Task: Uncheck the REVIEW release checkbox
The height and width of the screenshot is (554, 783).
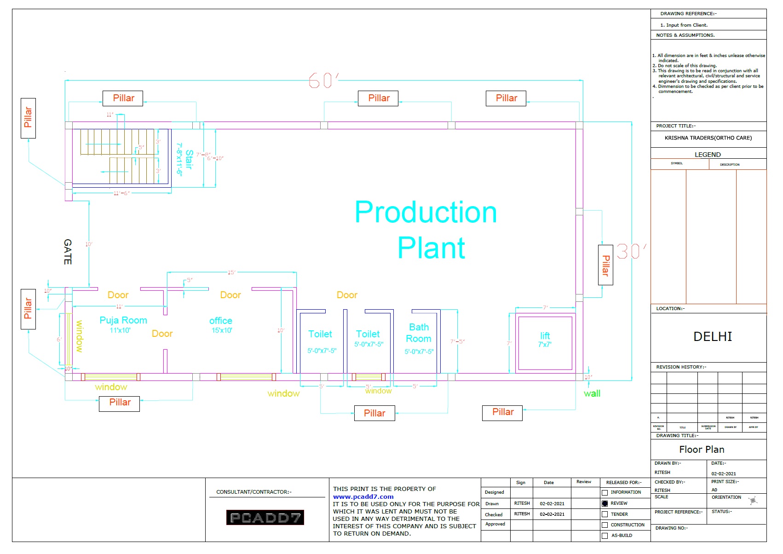Action: tap(605, 504)
